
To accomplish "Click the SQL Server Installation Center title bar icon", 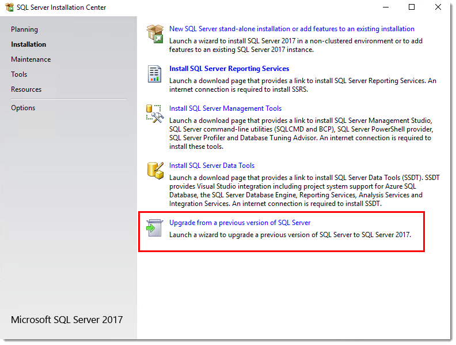I will 10,7.
